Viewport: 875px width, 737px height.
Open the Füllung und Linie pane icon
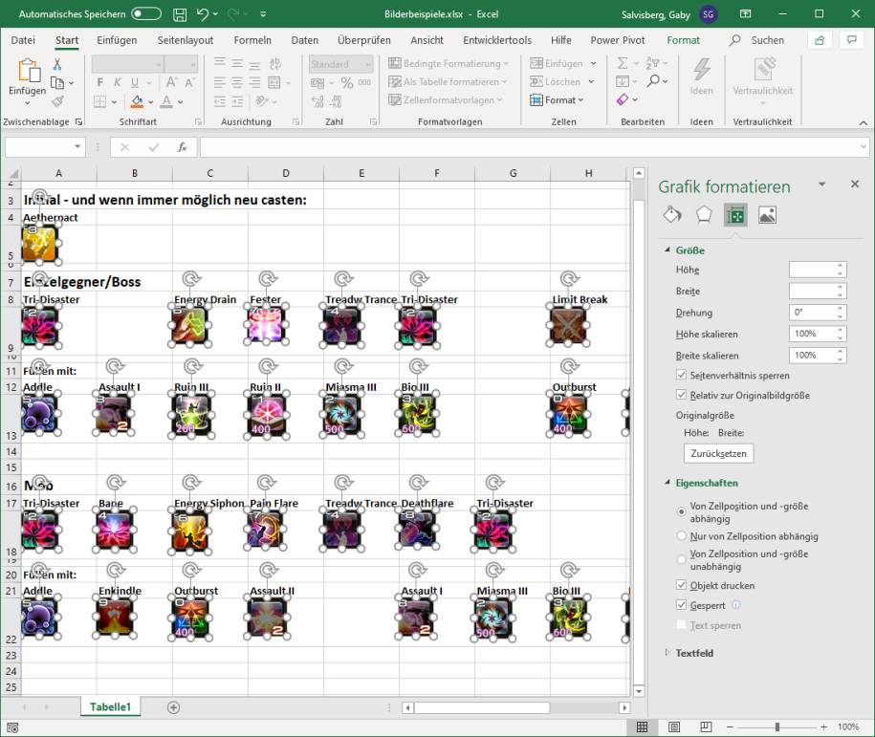670,214
